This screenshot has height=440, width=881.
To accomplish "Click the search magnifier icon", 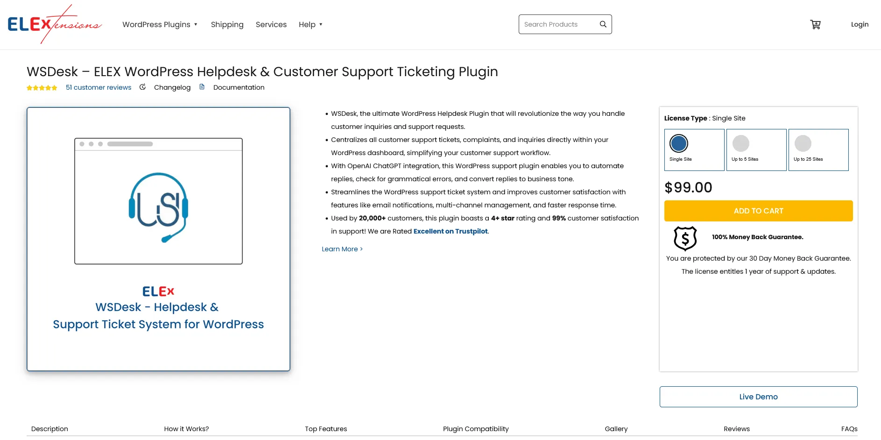I will click(x=603, y=24).
